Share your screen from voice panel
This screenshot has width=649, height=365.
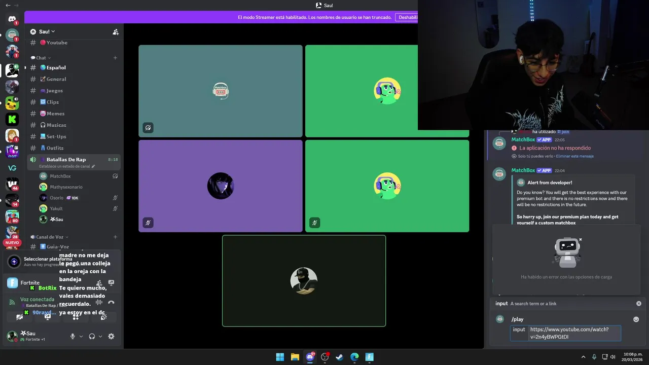pos(48,317)
